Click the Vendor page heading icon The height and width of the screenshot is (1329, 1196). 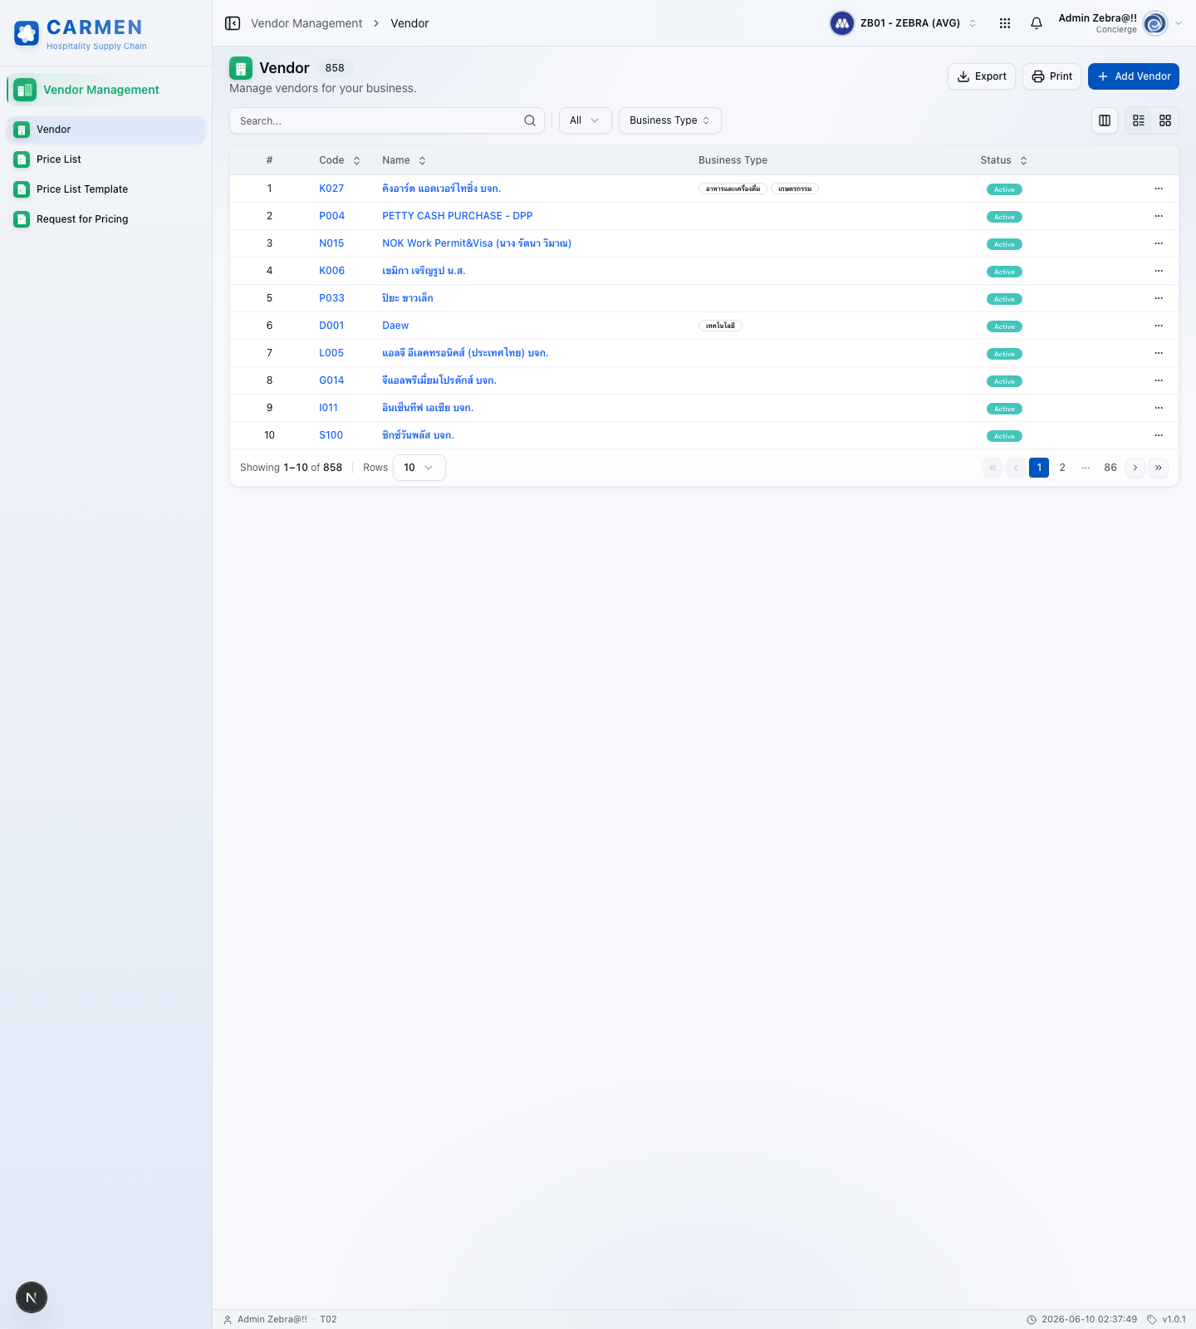pos(241,68)
